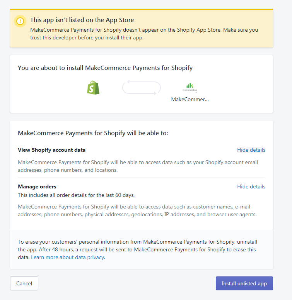Image resolution: width=292 pixels, height=300 pixels.
Task: Click the yellow warning exclamation icon
Action: tap(20, 21)
